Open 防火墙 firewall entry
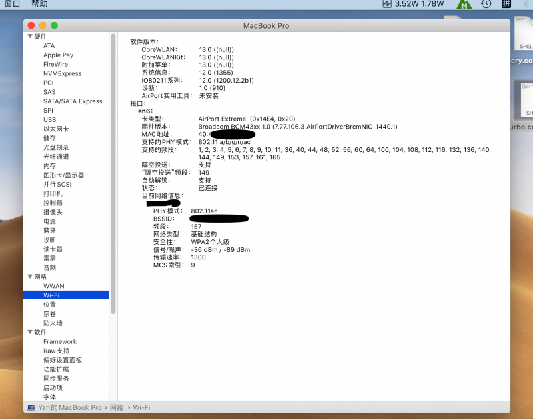533x420 pixels. (53, 323)
